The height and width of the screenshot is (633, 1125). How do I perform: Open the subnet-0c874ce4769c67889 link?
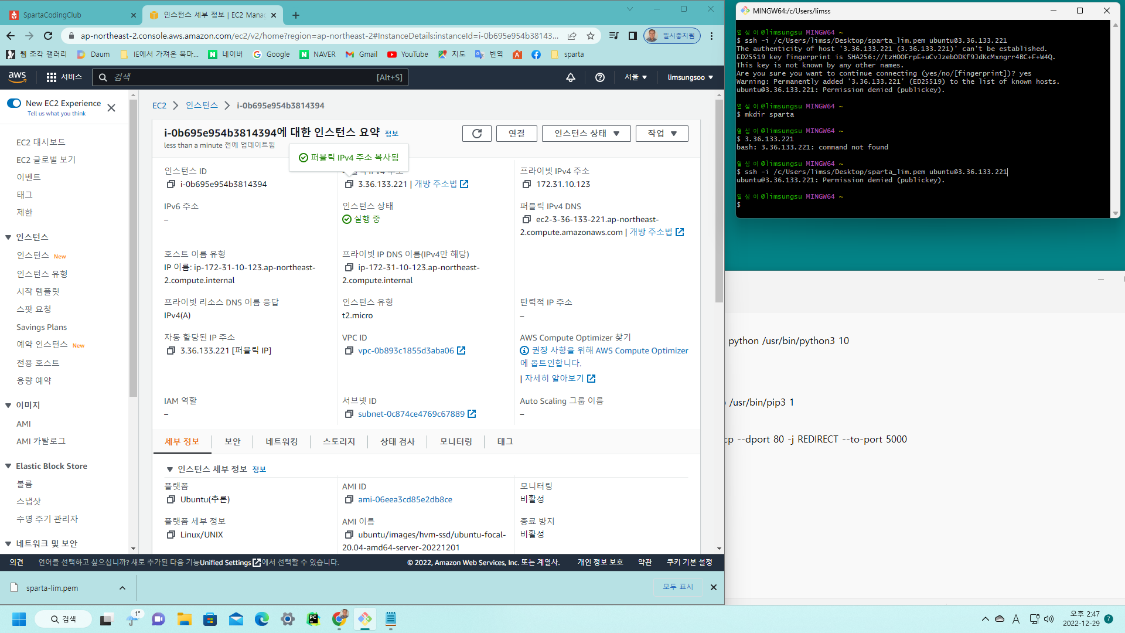coord(411,414)
